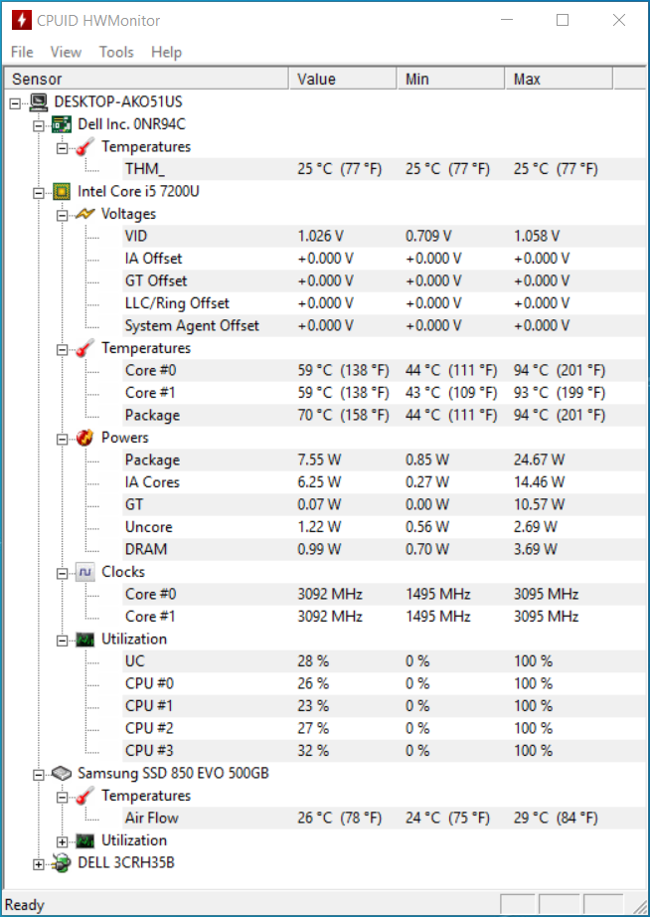Click the DELL 3CRH35B battery icon
The image size is (650, 917).
point(62,863)
